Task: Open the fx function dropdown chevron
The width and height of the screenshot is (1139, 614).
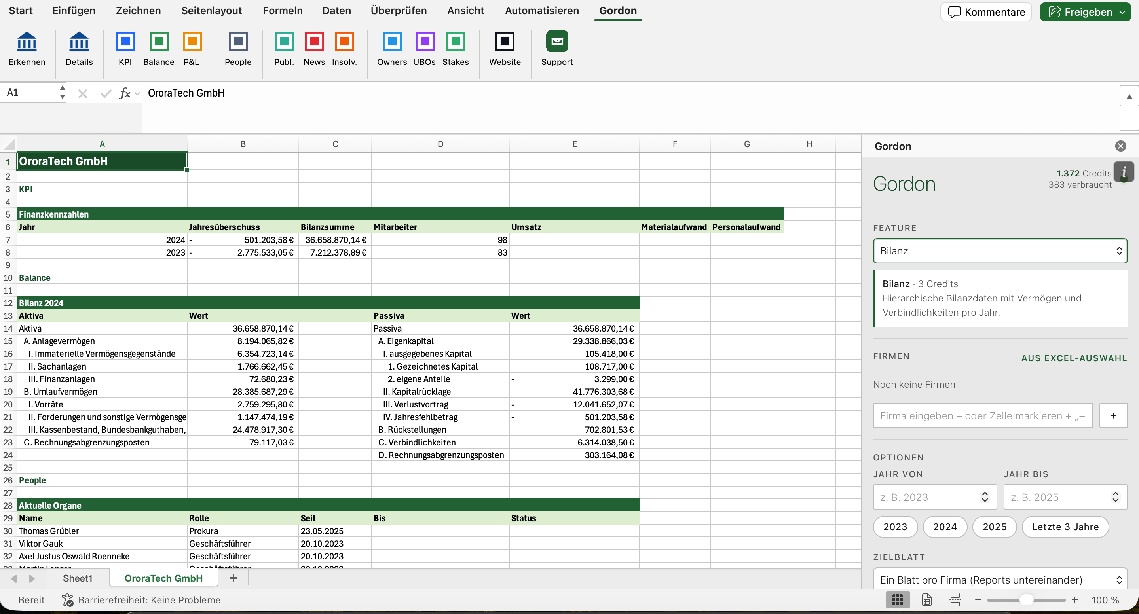Action: pyautogui.click(x=137, y=94)
